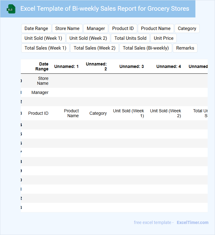Screen dimensions: 215x235
Task: Click the Date Range column header
Action: [42, 66]
